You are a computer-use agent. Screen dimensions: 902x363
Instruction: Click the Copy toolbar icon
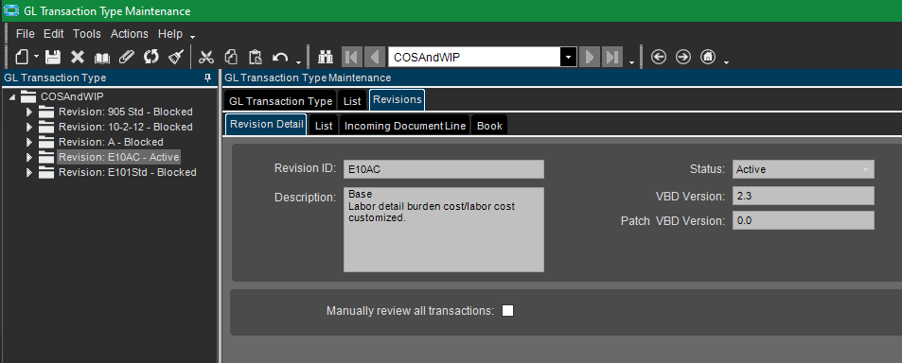231,57
